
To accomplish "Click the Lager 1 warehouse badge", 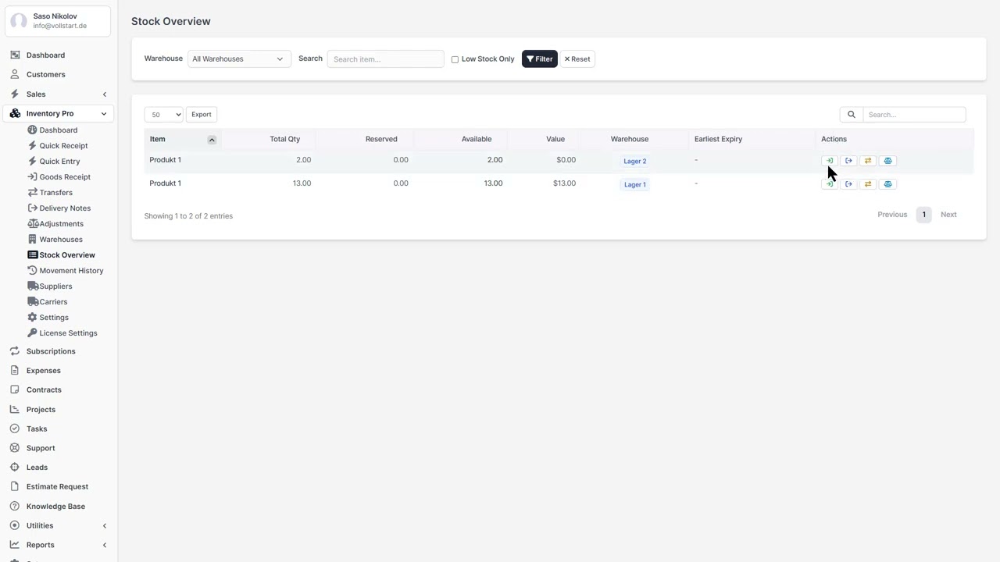I will tap(634, 184).
